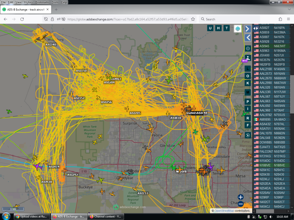Select aircraft icon labeled ASI340
Screen dimensions: 294x220
coord(43,40)
